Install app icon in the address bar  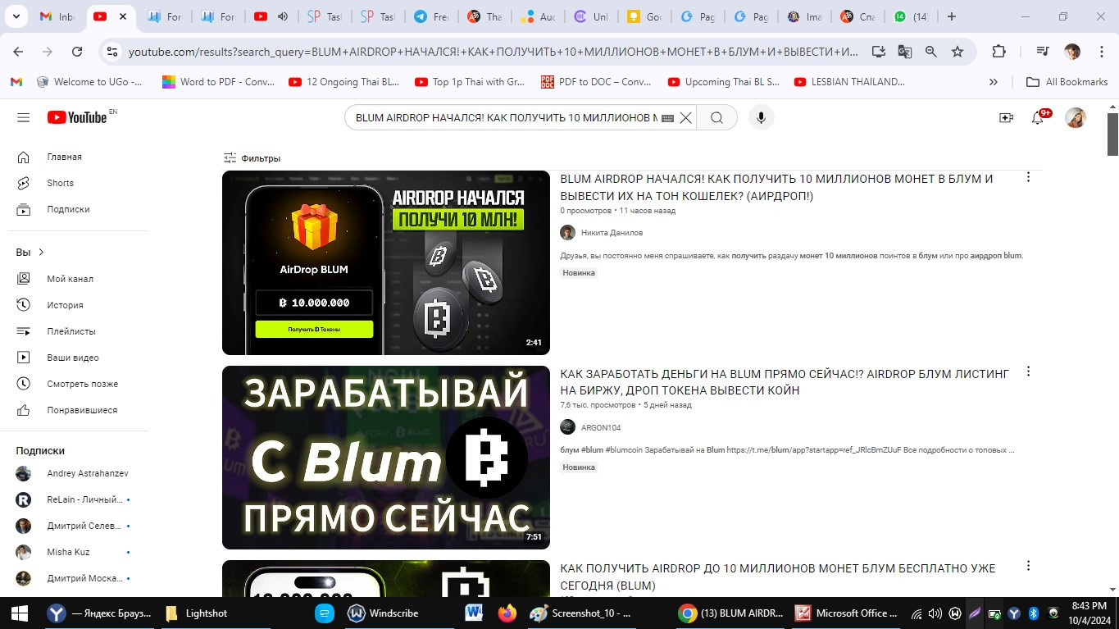pyautogui.click(x=879, y=52)
